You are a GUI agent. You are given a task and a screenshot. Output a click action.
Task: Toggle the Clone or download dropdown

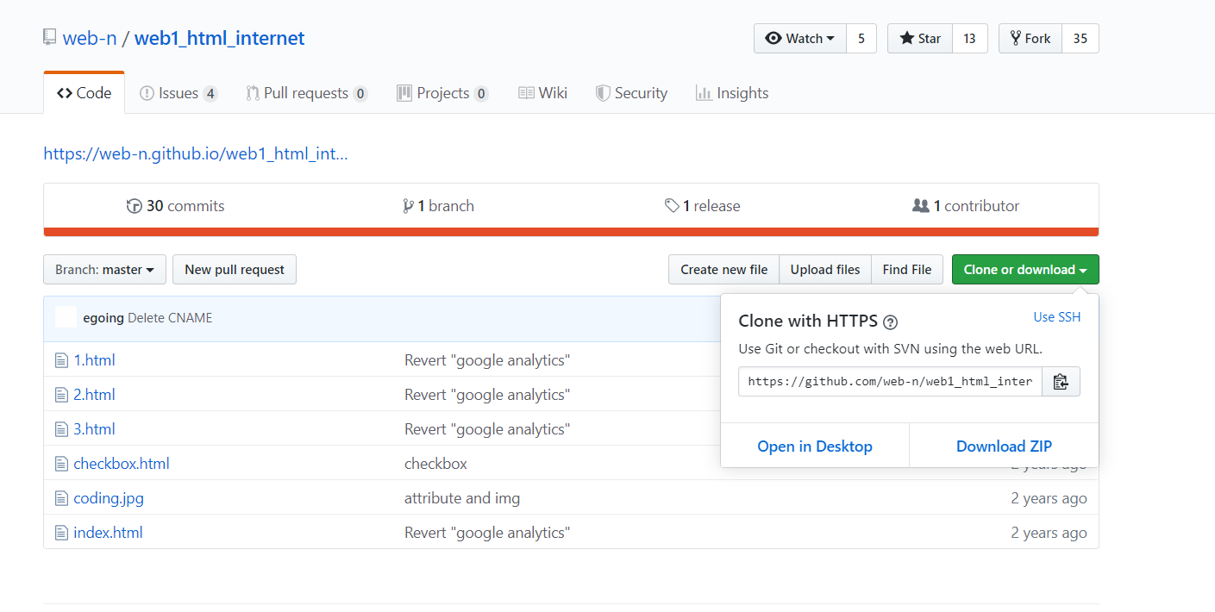[x=1025, y=270]
